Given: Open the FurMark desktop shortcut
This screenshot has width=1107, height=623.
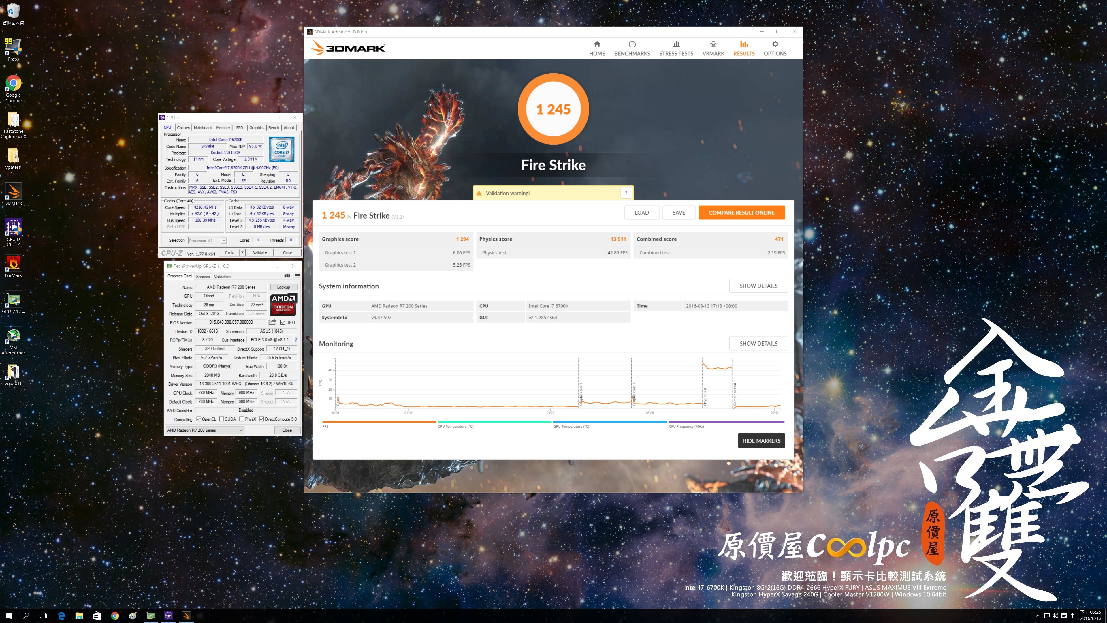Looking at the screenshot, I should click(13, 267).
